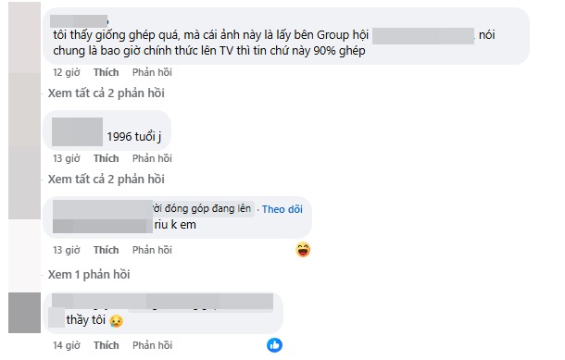Click the rising contributor badge label
Viewport: 565px width, 360px height.
pos(202,209)
